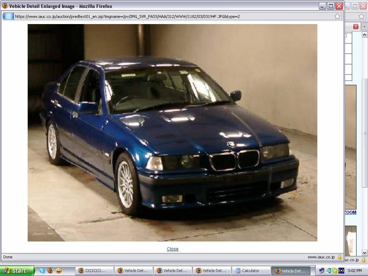Open the Windows Start menu
Screen dimensions: 368x276
click(x=17, y=271)
